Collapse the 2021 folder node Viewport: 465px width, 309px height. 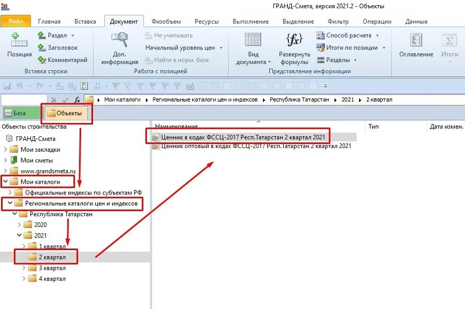click(19, 235)
